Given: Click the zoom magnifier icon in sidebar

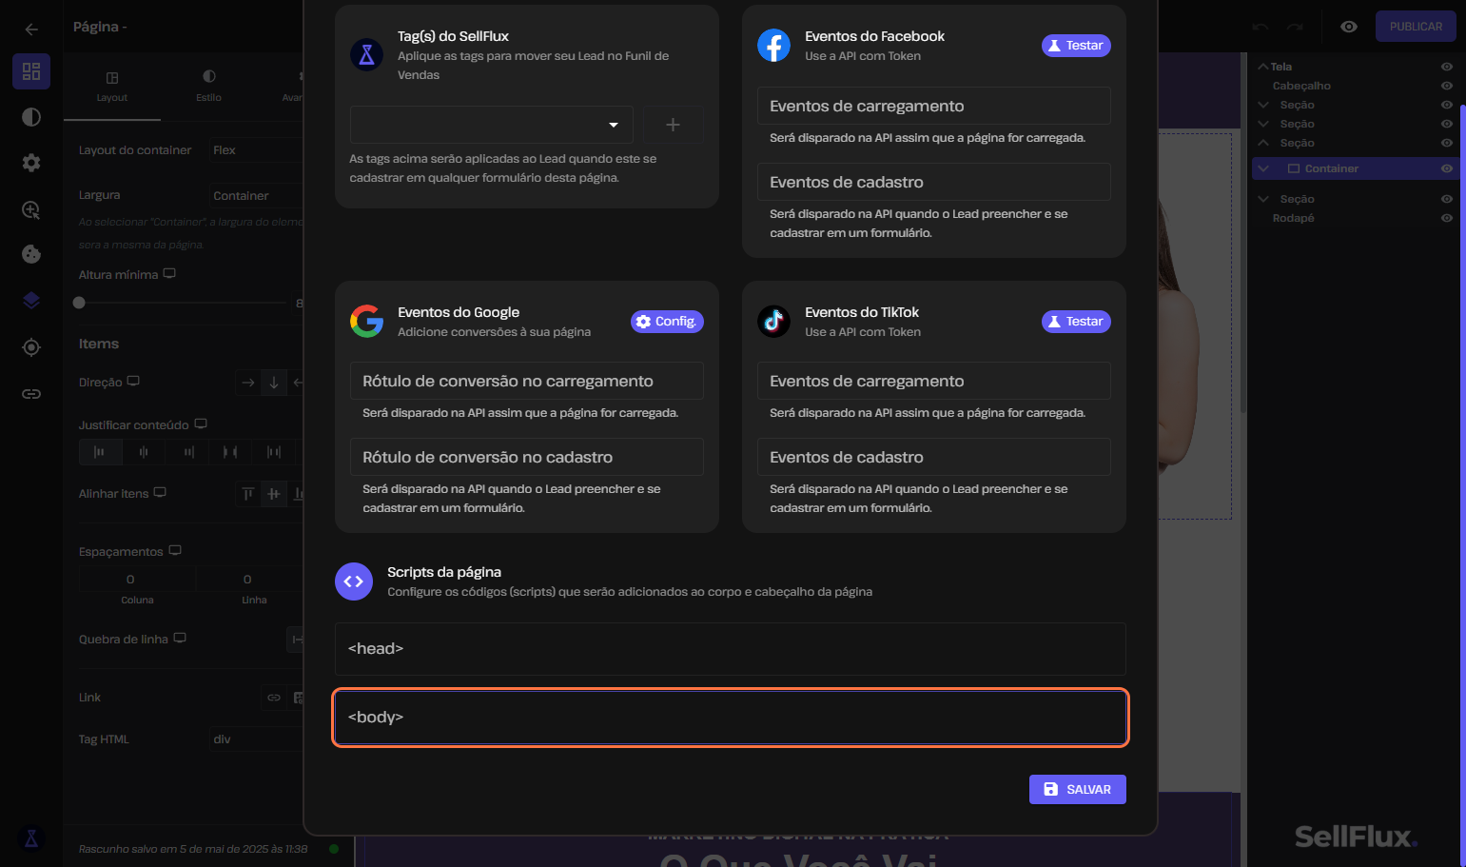Looking at the screenshot, I should click(31, 209).
